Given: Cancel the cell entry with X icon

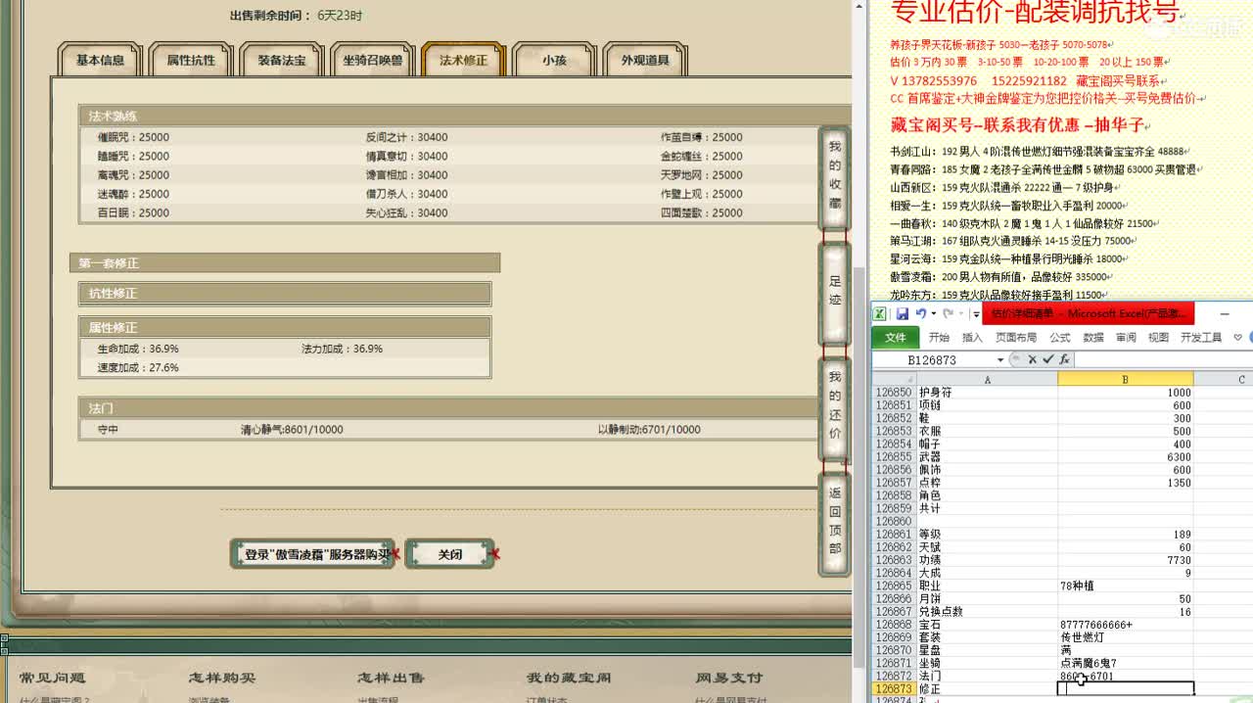Looking at the screenshot, I should pyautogui.click(x=1032, y=359).
